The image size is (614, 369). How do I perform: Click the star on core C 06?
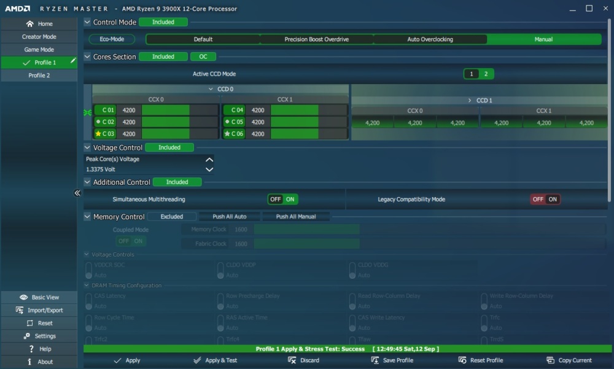pos(227,134)
